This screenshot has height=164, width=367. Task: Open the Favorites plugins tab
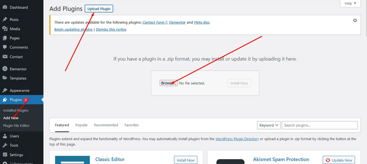click(x=131, y=125)
